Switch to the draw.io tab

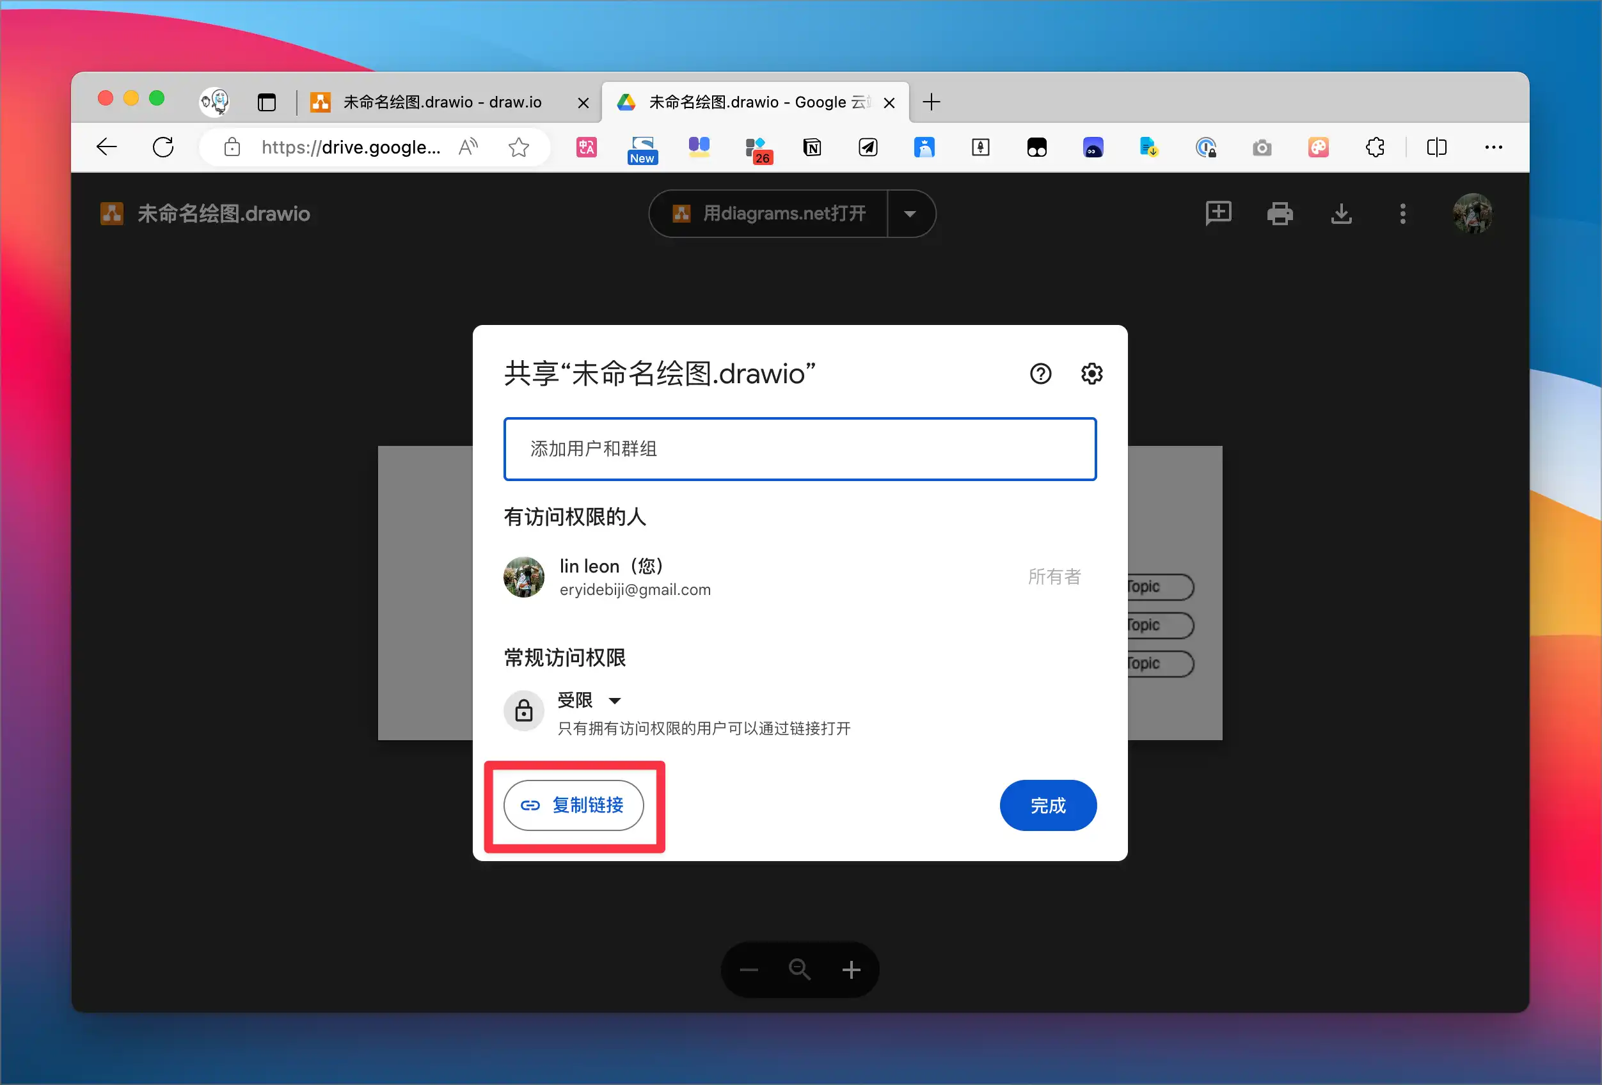point(441,103)
